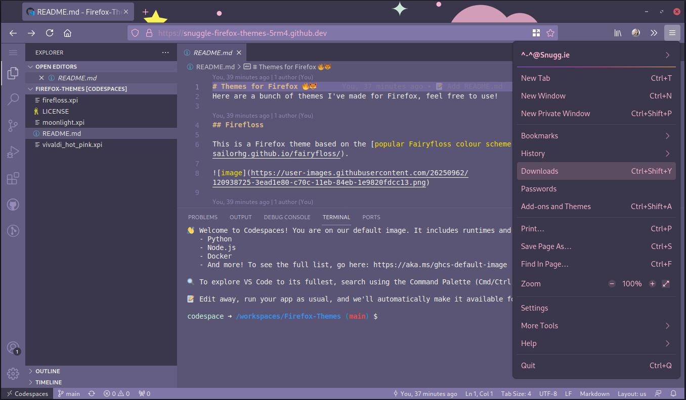The height and width of the screenshot is (400, 686).
Task: Switch branch via main in status bar
Action: pyautogui.click(x=69, y=393)
